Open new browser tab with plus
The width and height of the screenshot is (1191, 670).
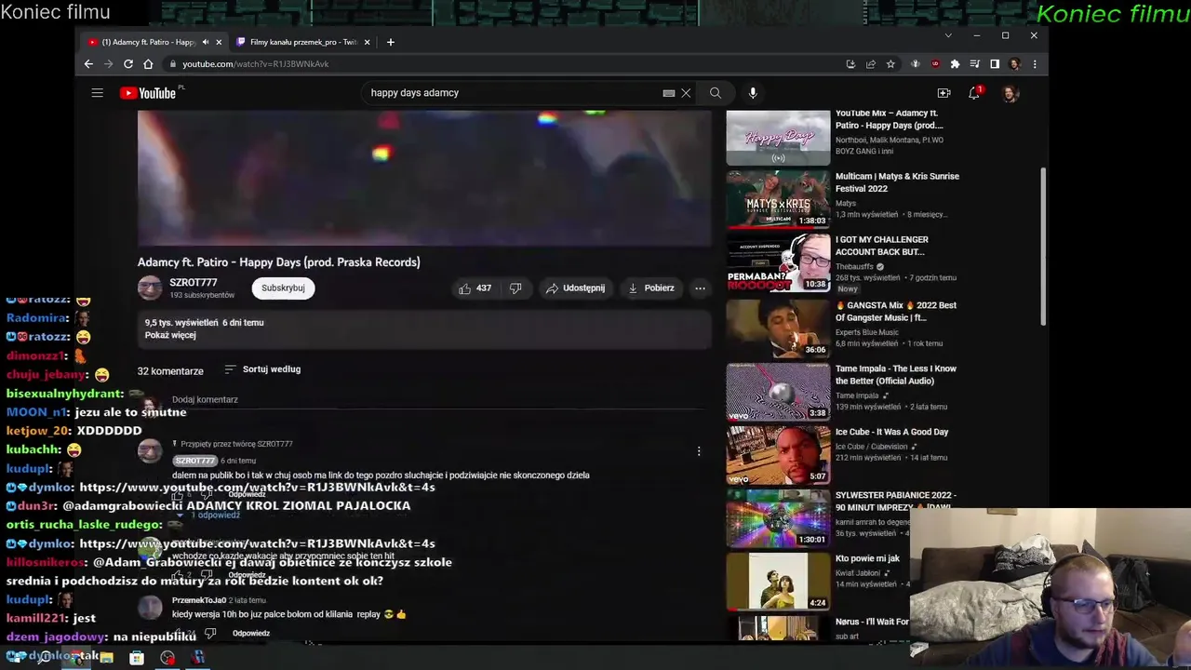pyautogui.click(x=390, y=42)
